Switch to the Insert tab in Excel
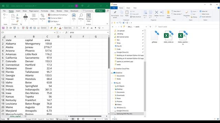 (x=18, y=11)
